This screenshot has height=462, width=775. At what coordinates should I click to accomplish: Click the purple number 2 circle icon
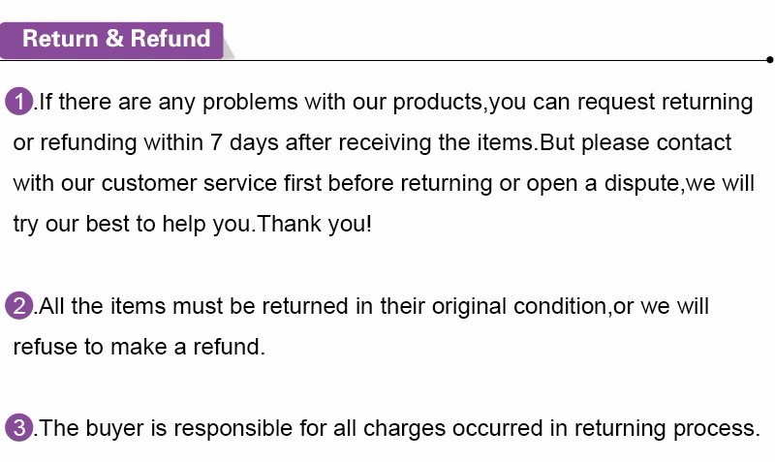[x=18, y=306]
